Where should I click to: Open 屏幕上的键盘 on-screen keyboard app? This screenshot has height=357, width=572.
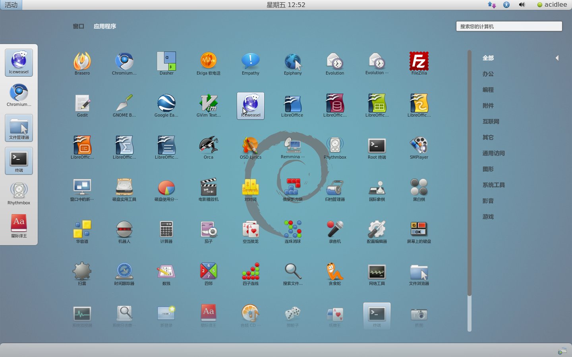pos(419,232)
